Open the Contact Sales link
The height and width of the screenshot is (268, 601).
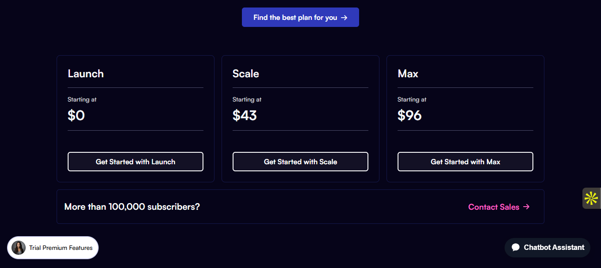(x=494, y=207)
